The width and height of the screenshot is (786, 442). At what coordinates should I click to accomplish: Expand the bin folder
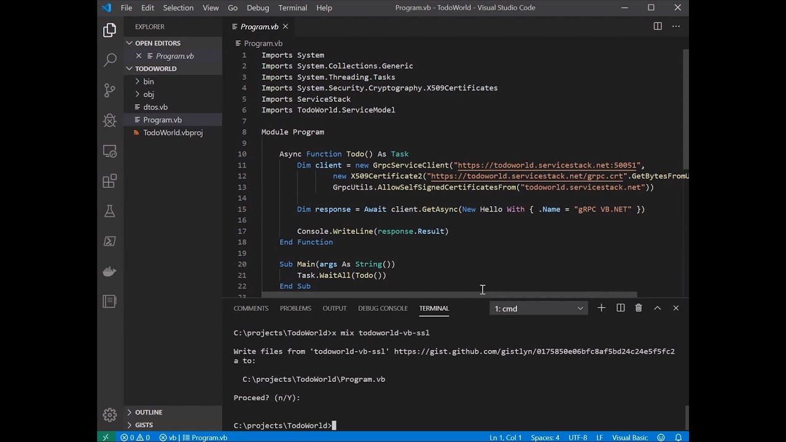tap(173, 82)
